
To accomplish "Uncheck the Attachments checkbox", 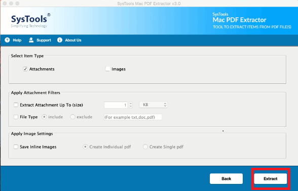I will tap(25, 69).
